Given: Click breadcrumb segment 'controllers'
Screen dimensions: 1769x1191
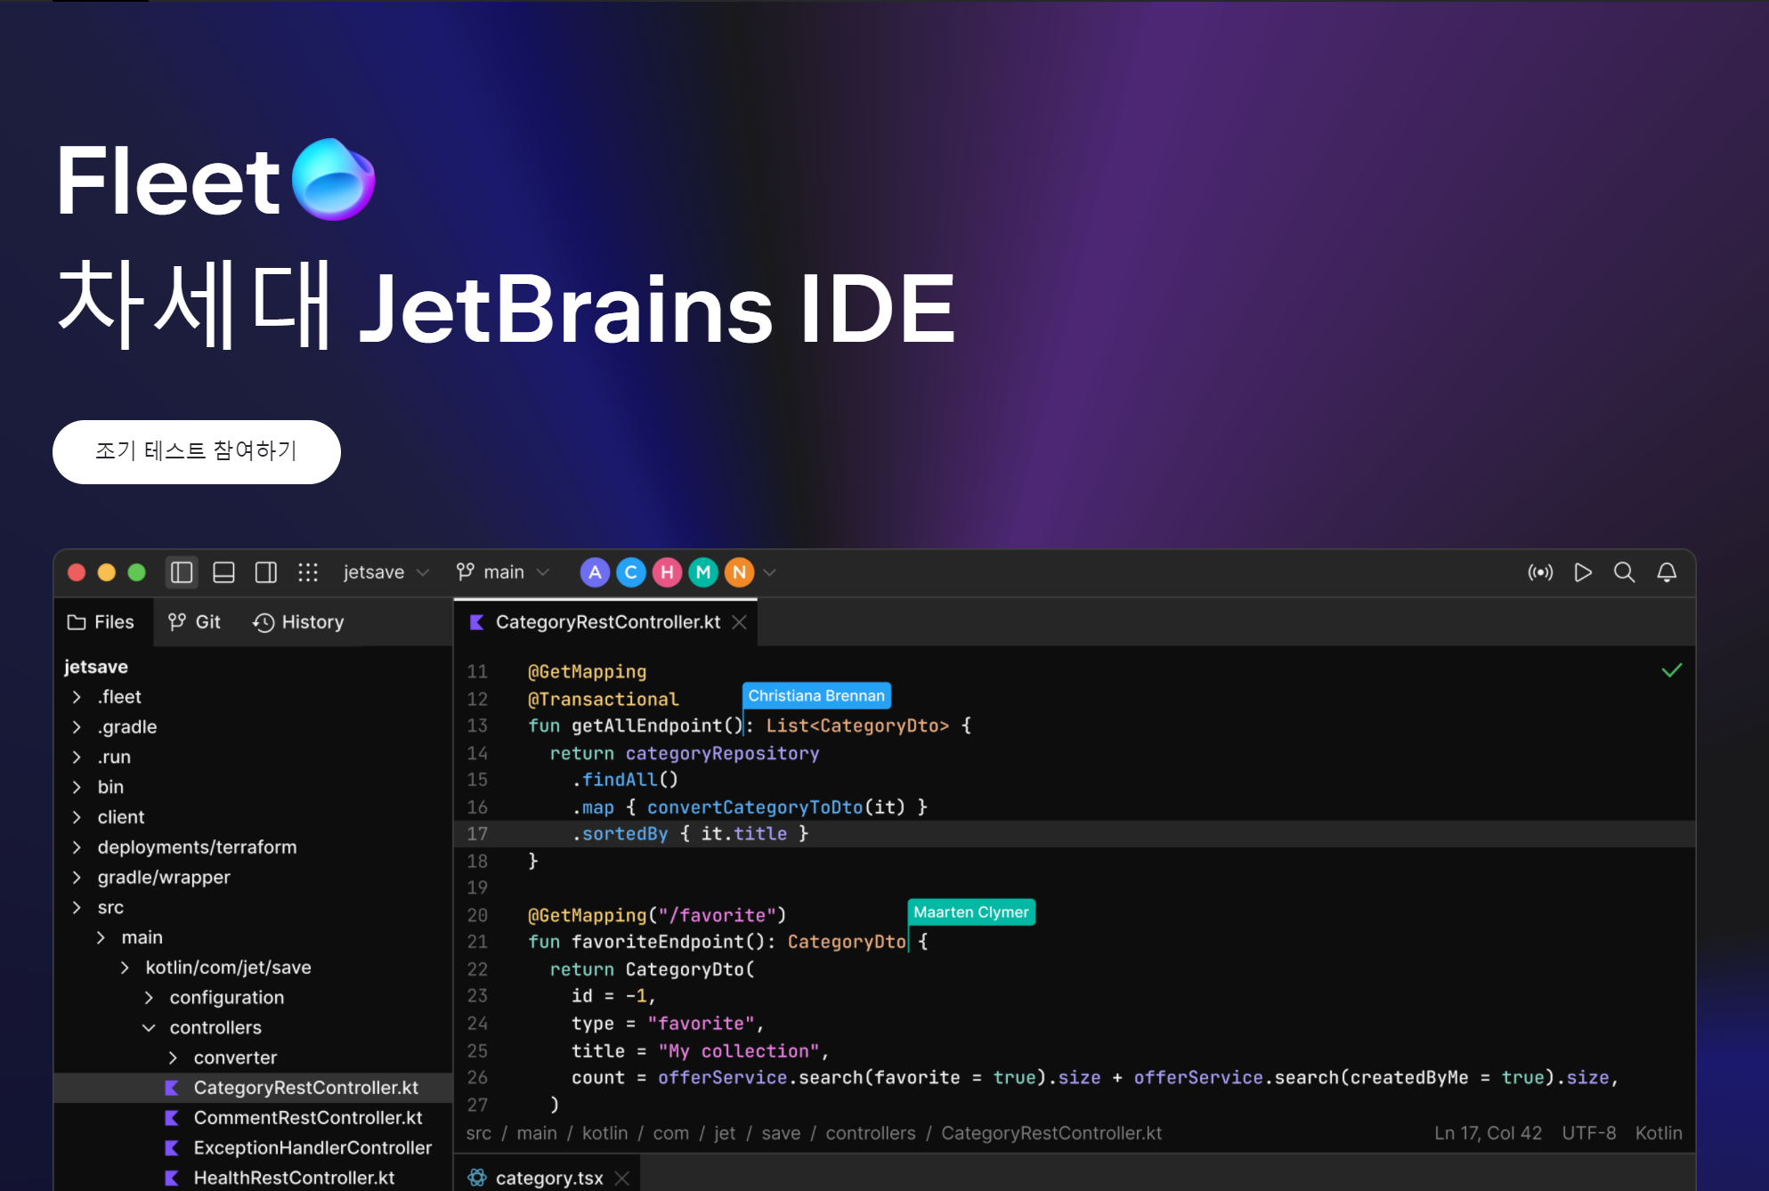Looking at the screenshot, I should click(870, 1133).
